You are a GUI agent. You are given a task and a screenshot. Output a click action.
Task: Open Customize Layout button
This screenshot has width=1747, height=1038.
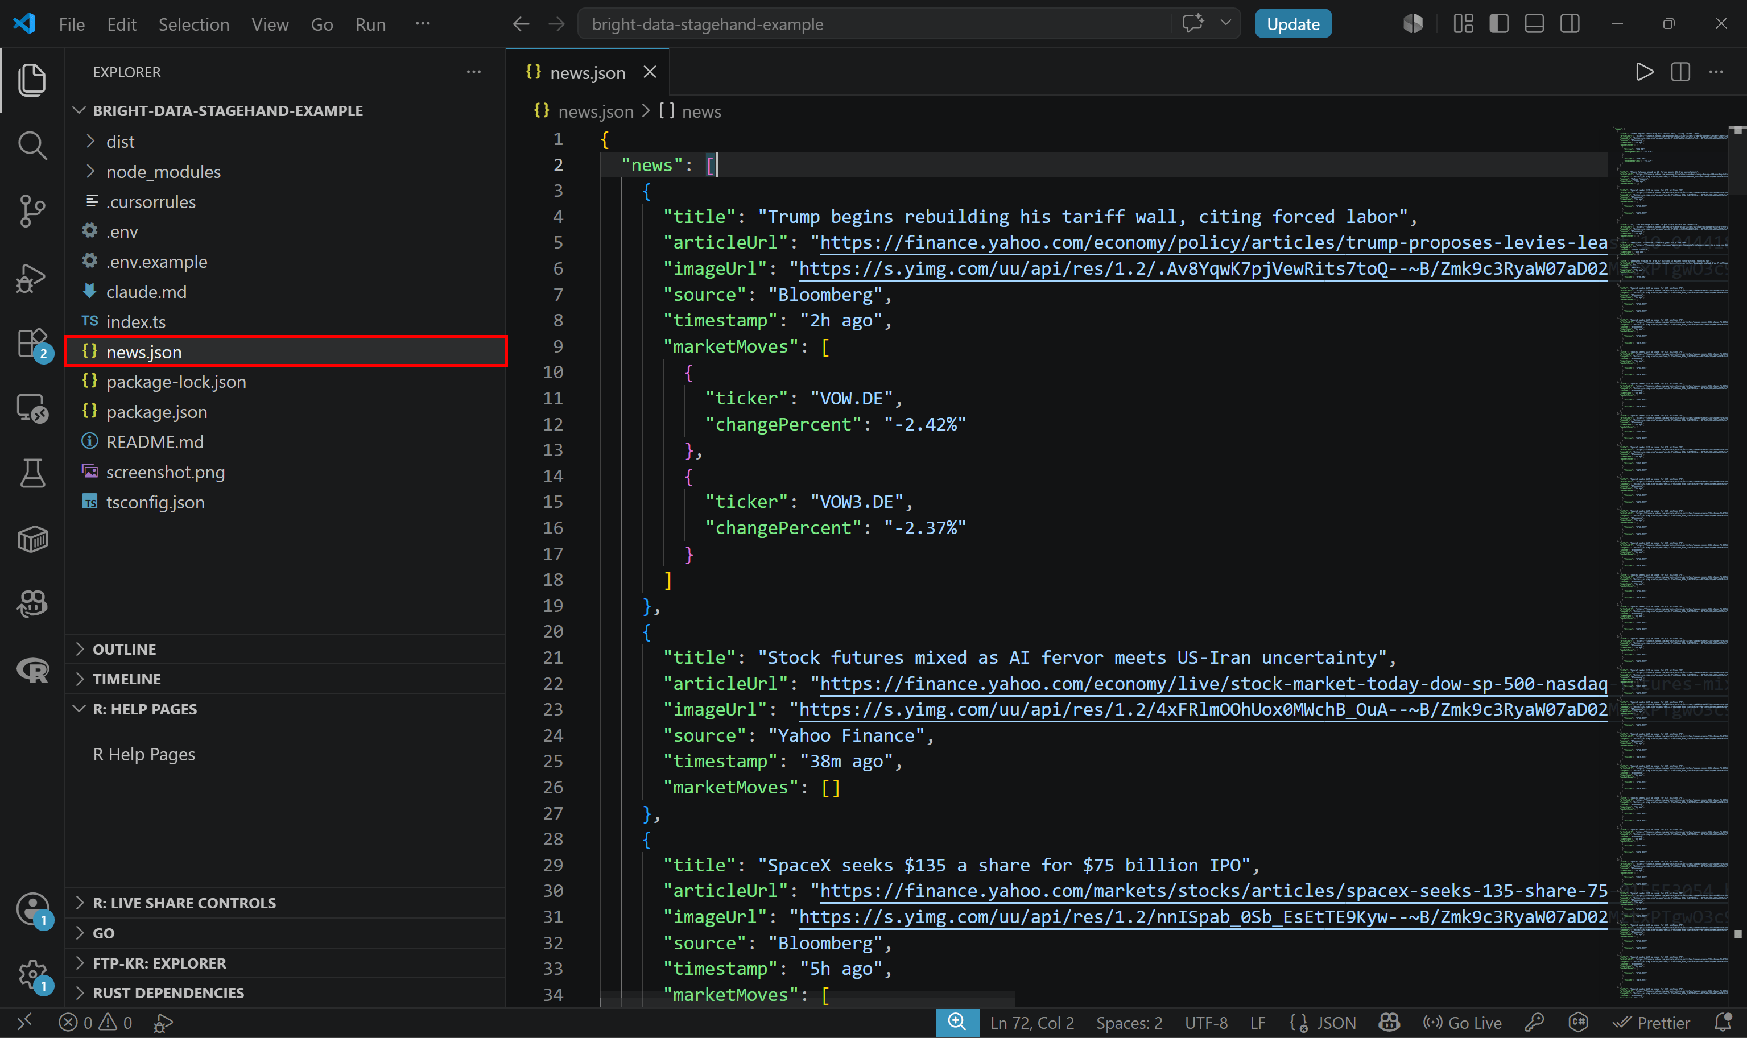coord(1463,24)
